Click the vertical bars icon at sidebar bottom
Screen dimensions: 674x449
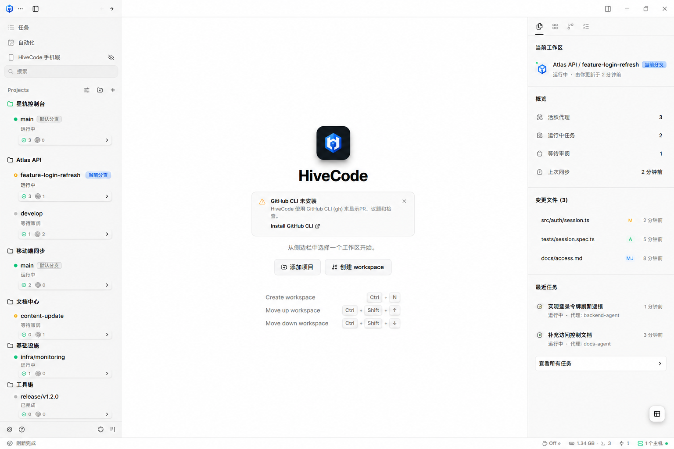(x=113, y=430)
